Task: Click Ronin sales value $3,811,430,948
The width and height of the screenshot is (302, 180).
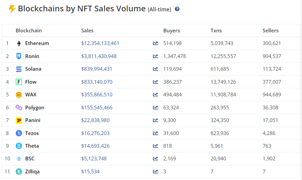Action: click(99, 56)
